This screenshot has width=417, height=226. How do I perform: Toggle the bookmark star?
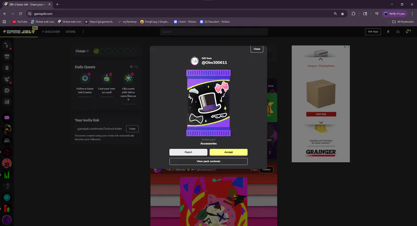pyautogui.click(x=342, y=13)
